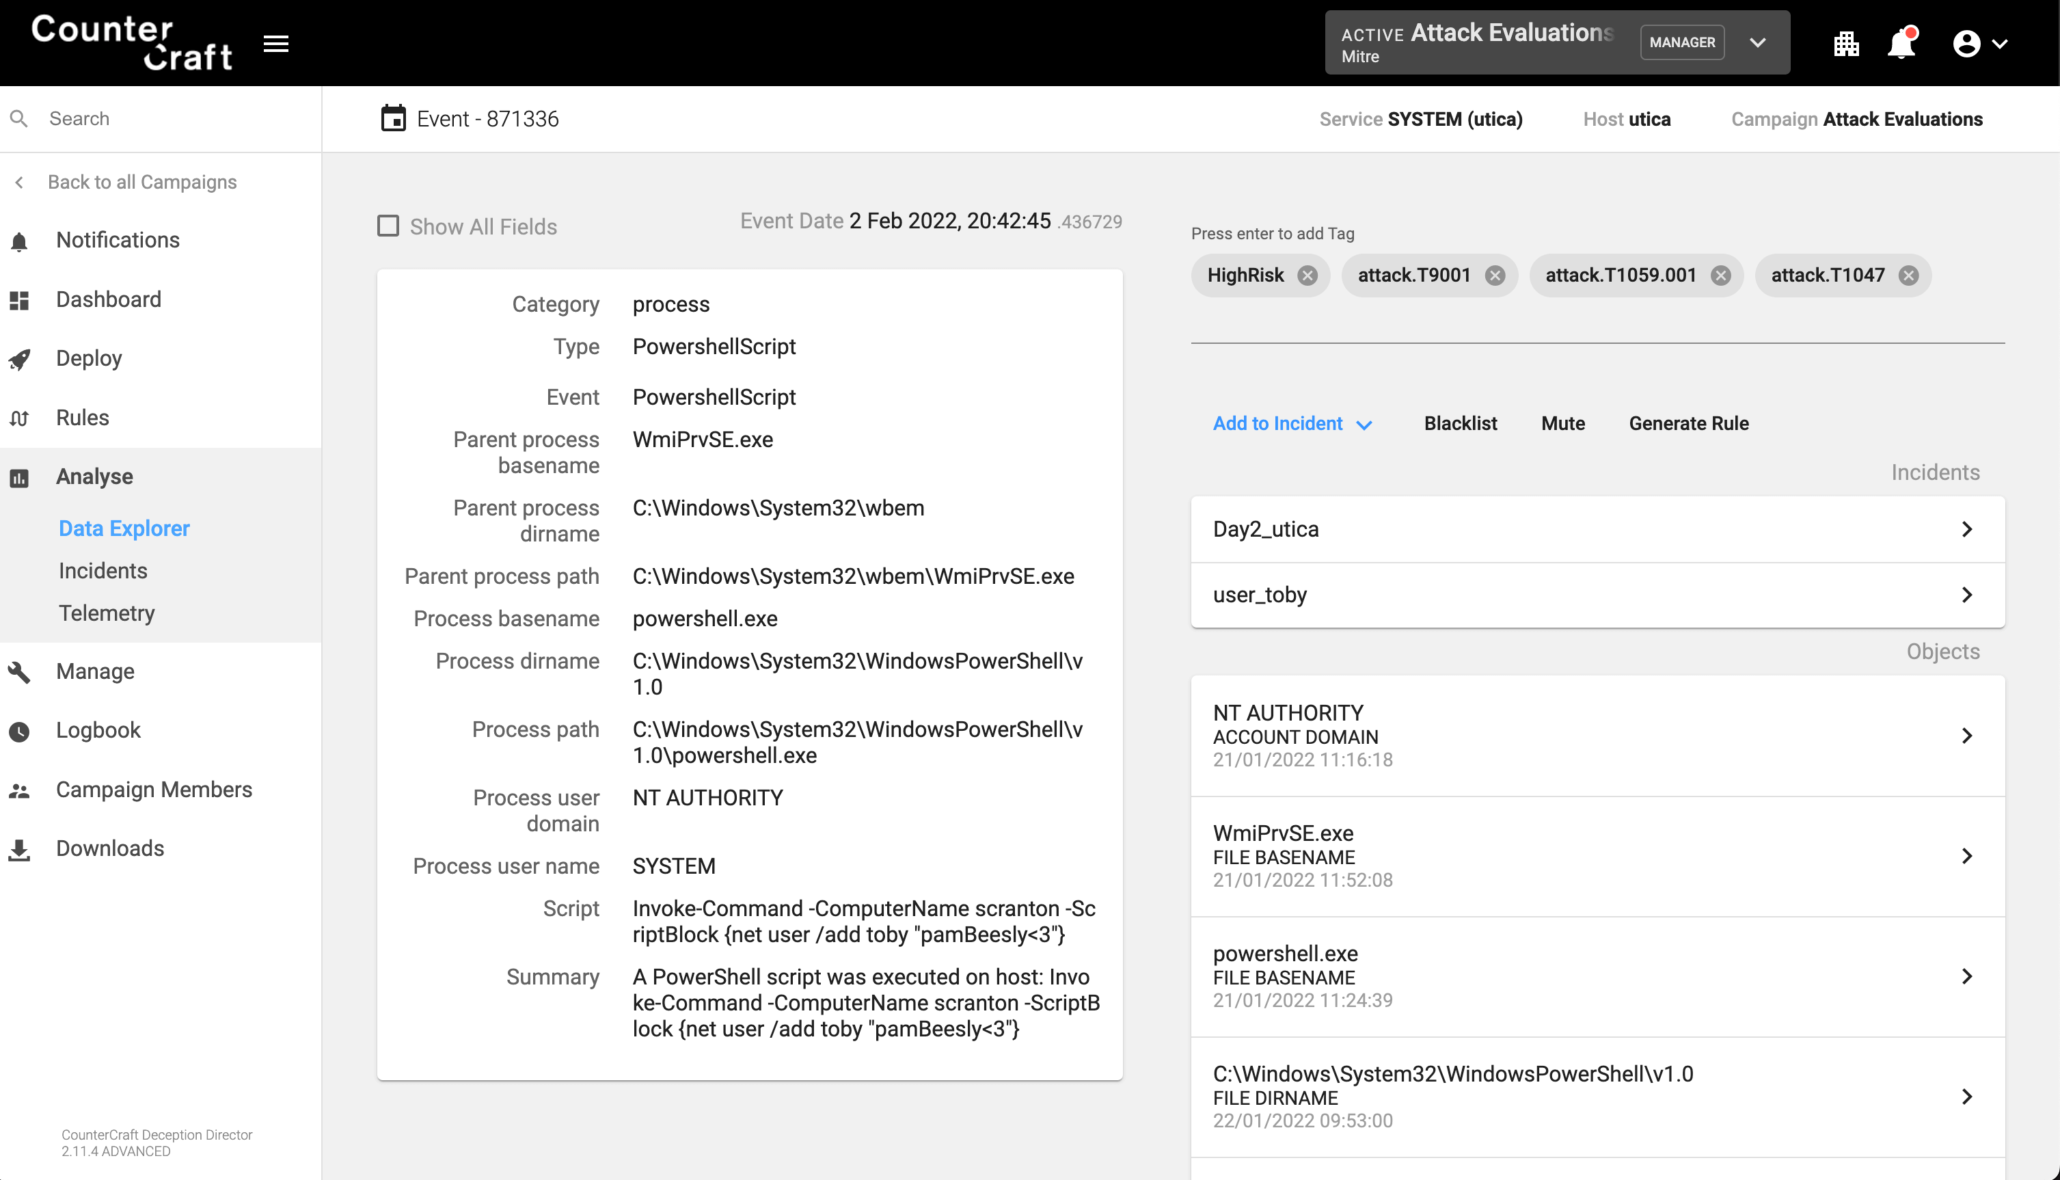Open the WmiPrvSE.exe object chevron
The image size is (2060, 1180).
coord(1966,856)
